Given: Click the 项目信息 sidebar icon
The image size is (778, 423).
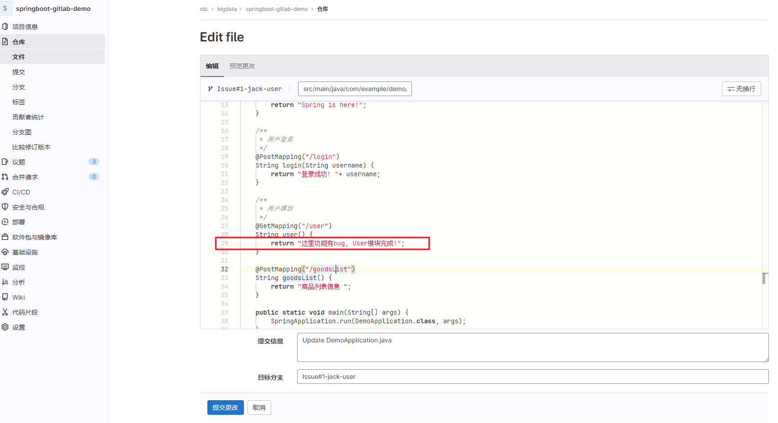Looking at the screenshot, I should (x=5, y=26).
